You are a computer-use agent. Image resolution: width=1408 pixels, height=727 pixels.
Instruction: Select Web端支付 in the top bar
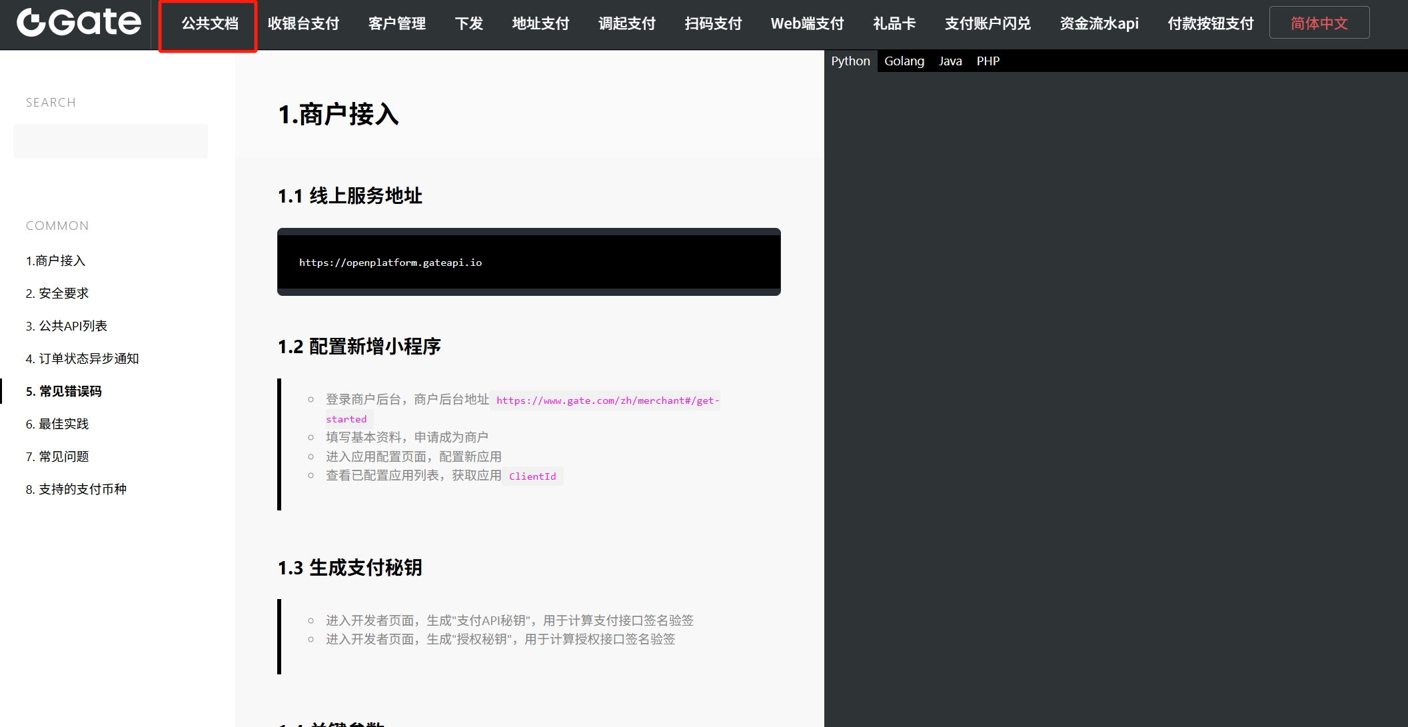(x=806, y=23)
